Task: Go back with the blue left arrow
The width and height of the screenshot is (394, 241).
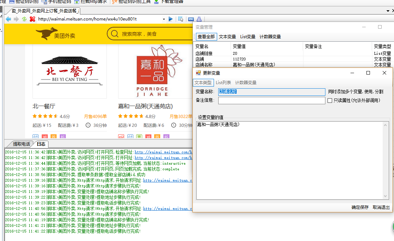Action: pos(8,19)
